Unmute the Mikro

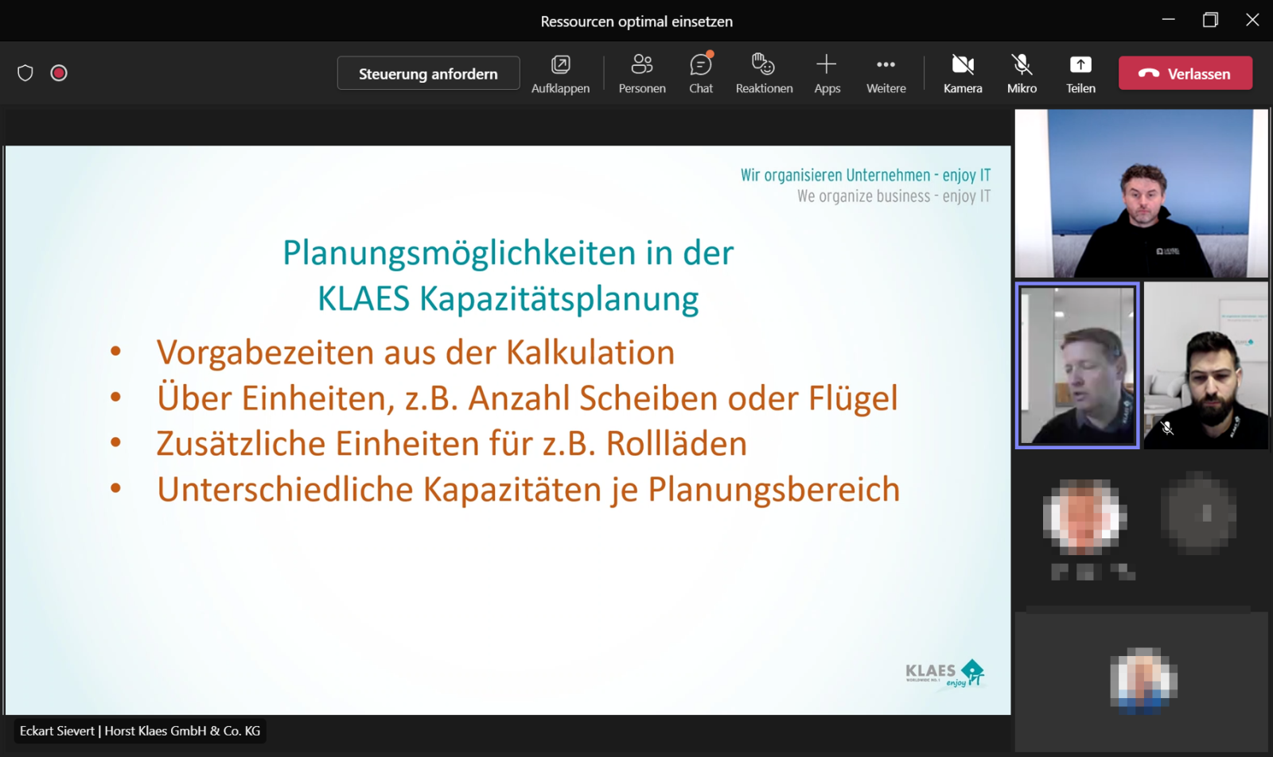[1022, 74]
